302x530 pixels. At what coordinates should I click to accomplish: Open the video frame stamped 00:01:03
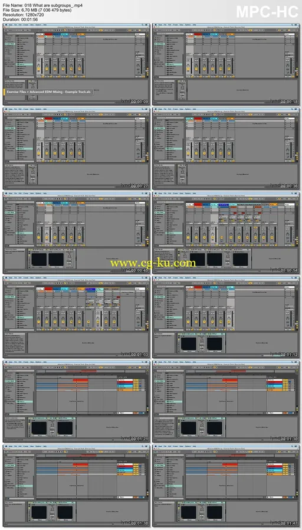coord(76,317)
